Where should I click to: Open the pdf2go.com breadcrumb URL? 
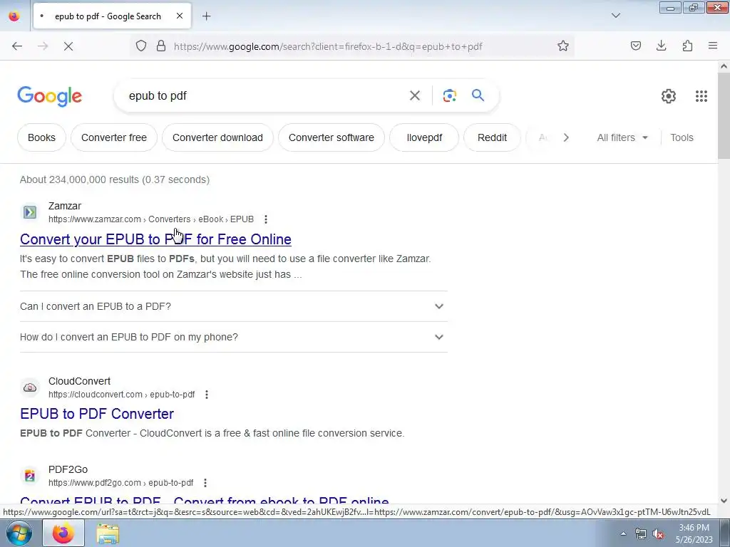point(121,483)
